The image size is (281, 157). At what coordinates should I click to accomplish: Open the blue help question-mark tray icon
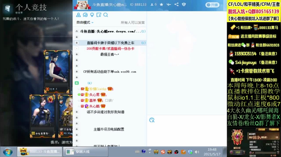pyautogui.click(x=144, y=152)
